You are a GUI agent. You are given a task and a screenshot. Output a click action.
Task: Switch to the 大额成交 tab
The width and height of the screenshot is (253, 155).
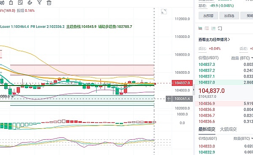coord(228,129)
